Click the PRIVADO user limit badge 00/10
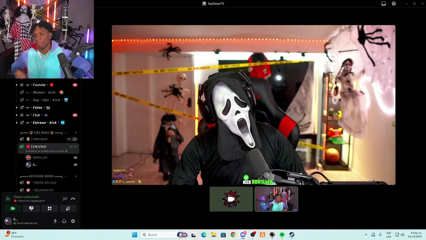Screen dimensions: 426x240 click(72, 139)
